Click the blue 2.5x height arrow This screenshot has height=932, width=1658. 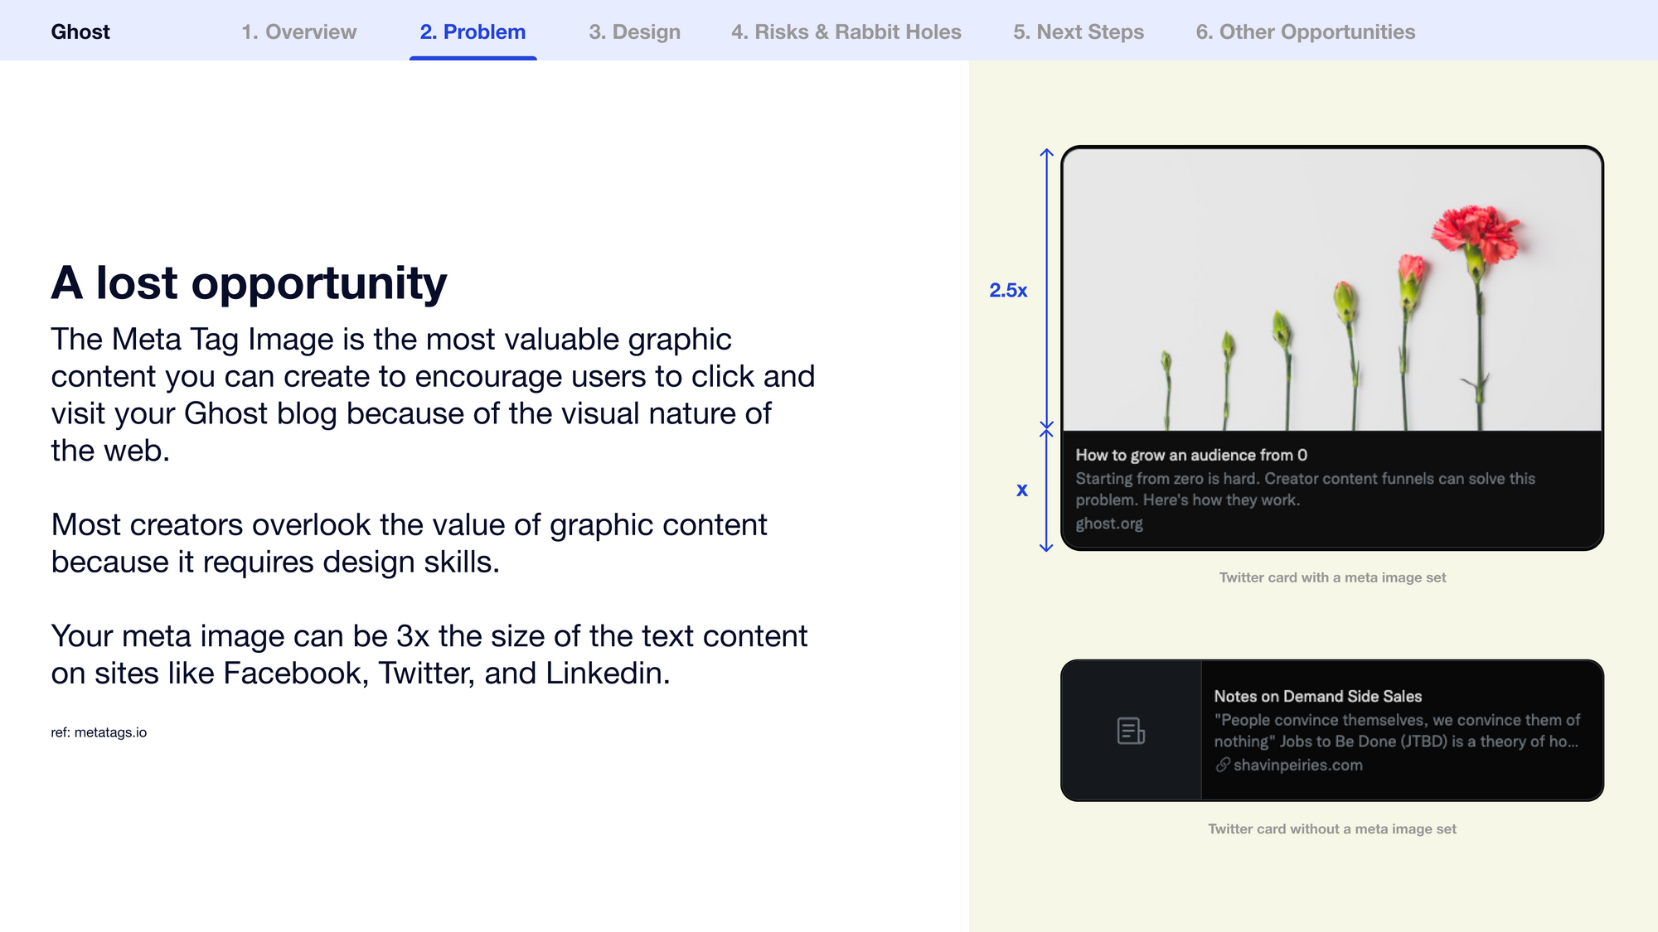(1046, 287)
